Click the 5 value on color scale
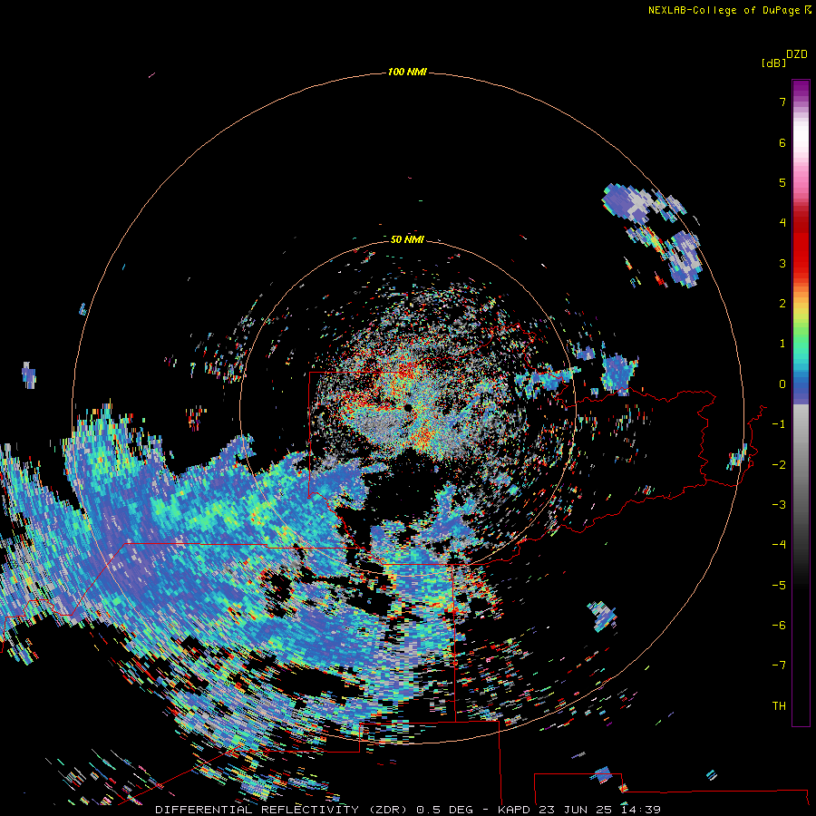Viewport: 816px width, 816px height. point(782,182)
